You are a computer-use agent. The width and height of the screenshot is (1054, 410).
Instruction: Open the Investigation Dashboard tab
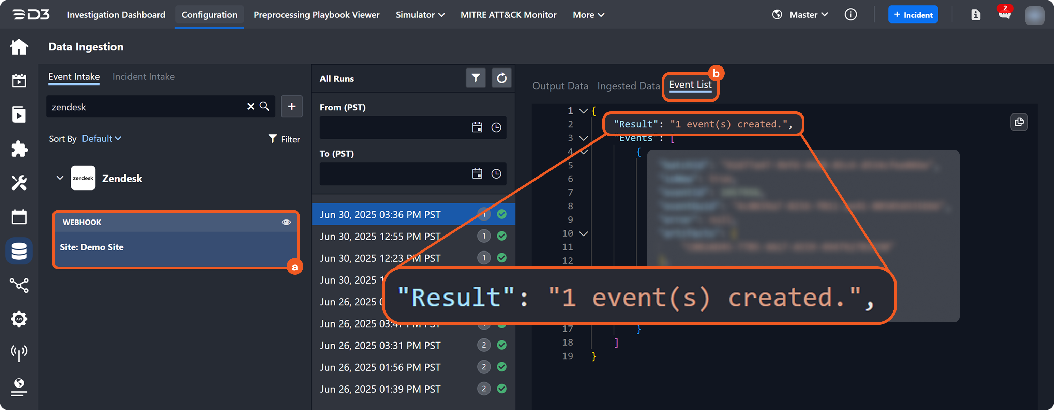(x=116, y=15)
